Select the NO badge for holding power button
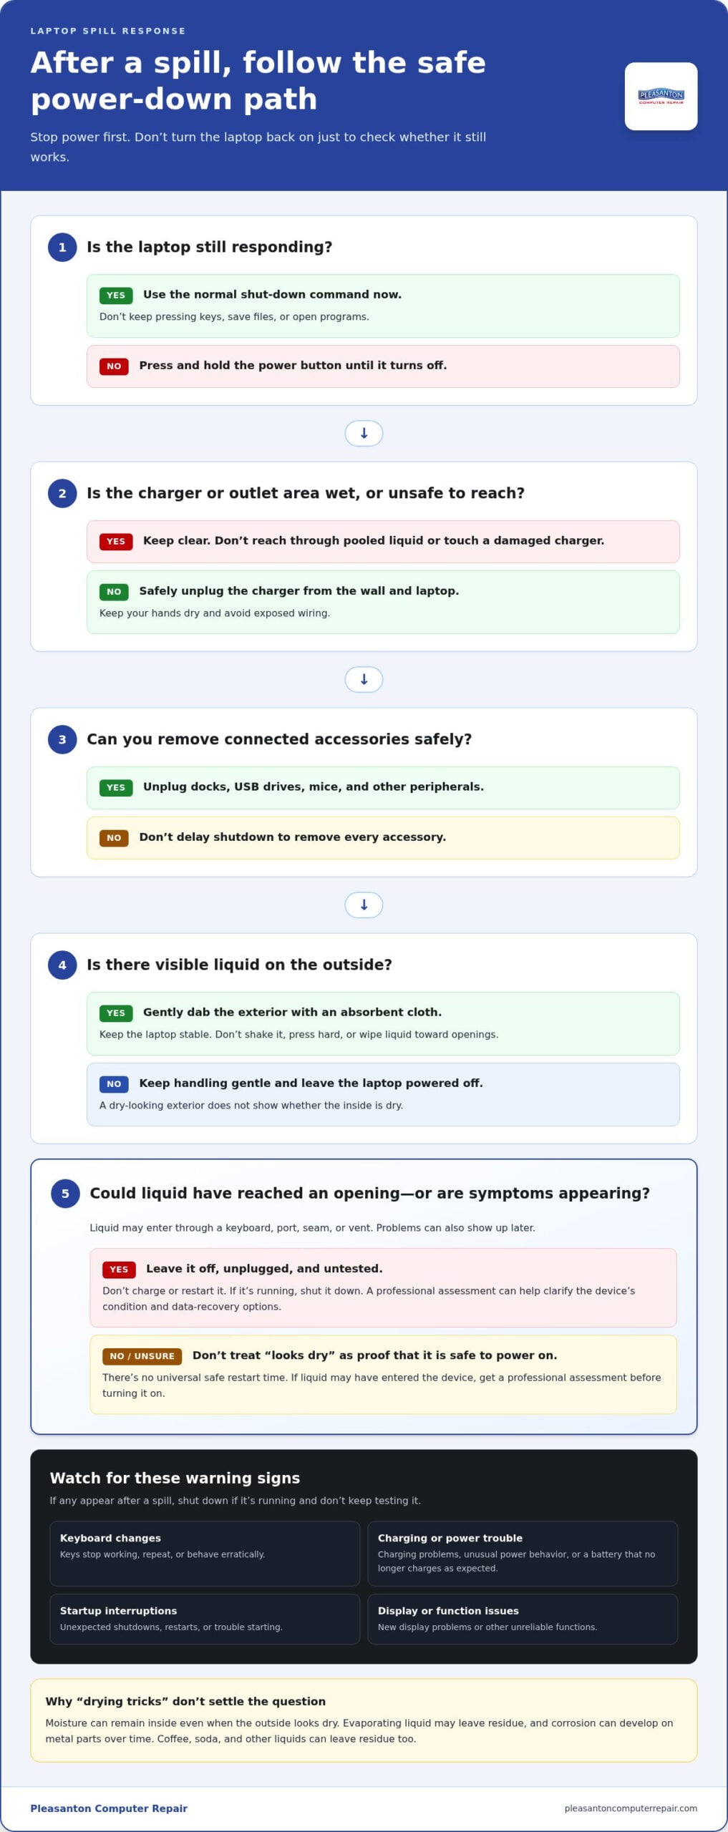The image size is (728, 1832). point(114,366)
